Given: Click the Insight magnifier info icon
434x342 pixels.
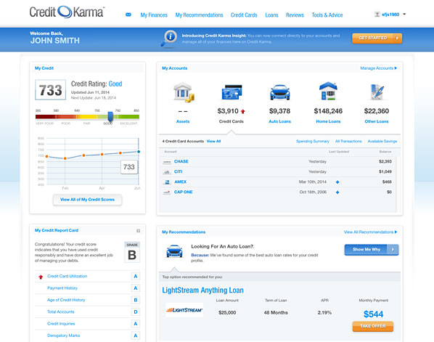Looking at the screenshot, I should (169, 38).
